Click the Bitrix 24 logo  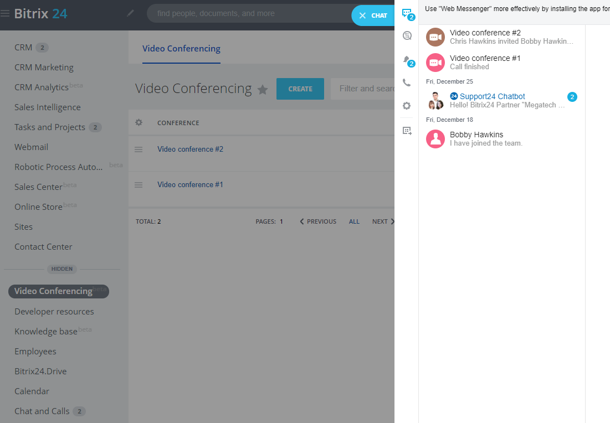pyautogui.click(x=41, y=14)
